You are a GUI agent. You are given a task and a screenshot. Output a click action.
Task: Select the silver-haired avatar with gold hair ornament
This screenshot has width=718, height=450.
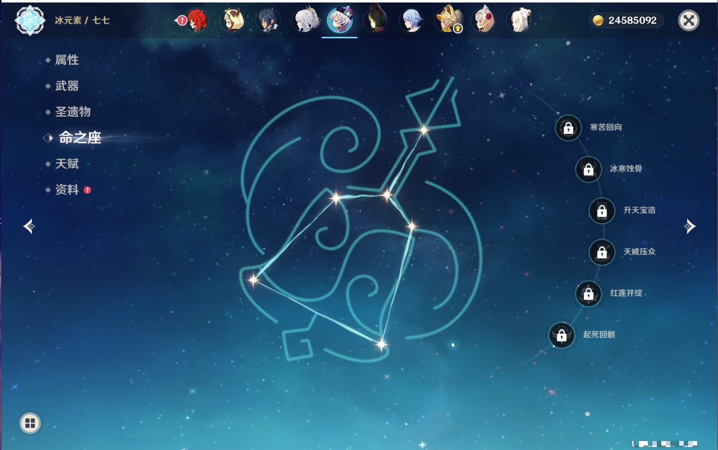click(305, 20)
